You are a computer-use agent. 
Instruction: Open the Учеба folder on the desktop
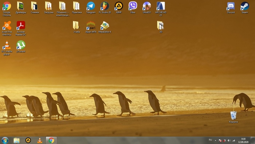pos(76,27)
